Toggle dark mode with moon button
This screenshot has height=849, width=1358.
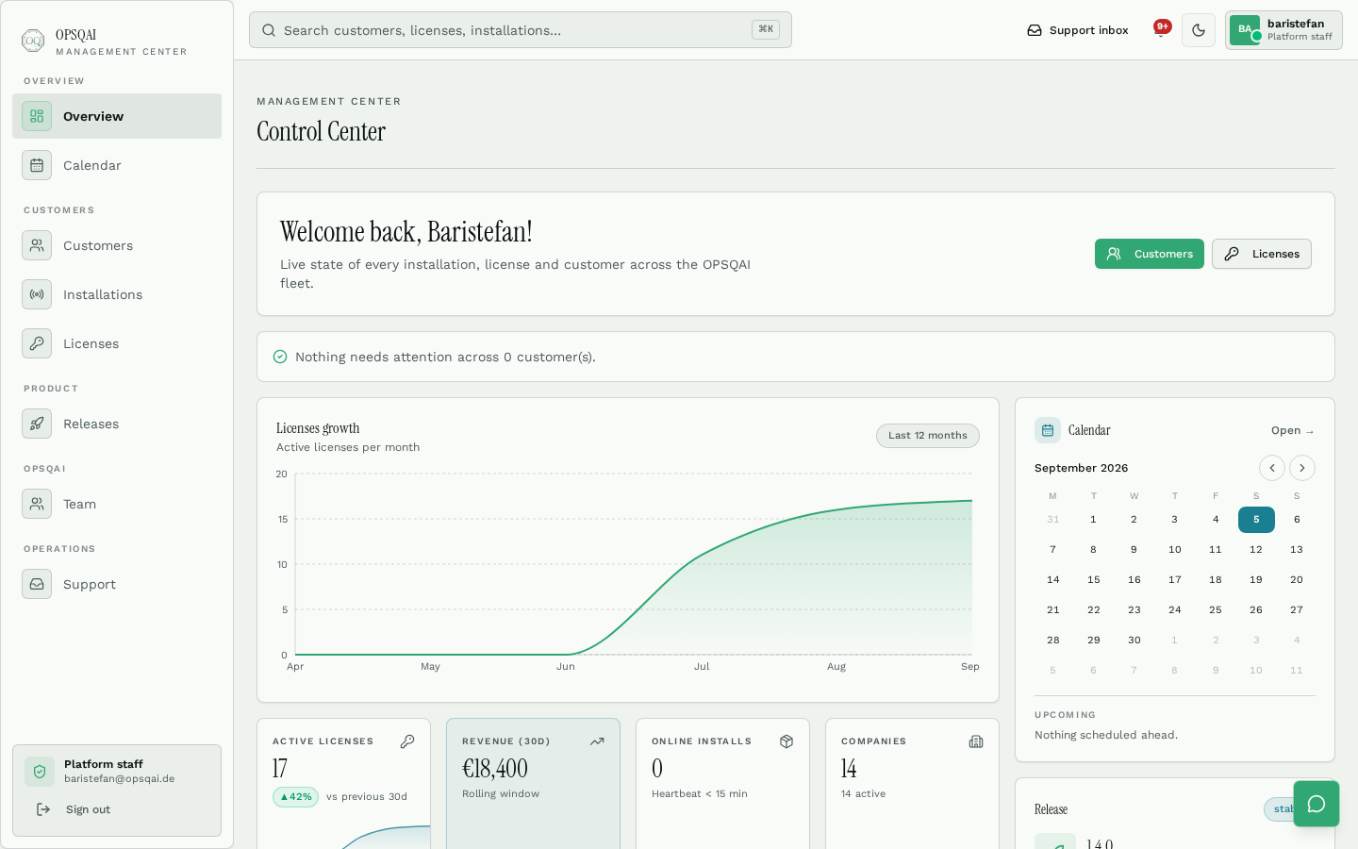(1199, 30)
